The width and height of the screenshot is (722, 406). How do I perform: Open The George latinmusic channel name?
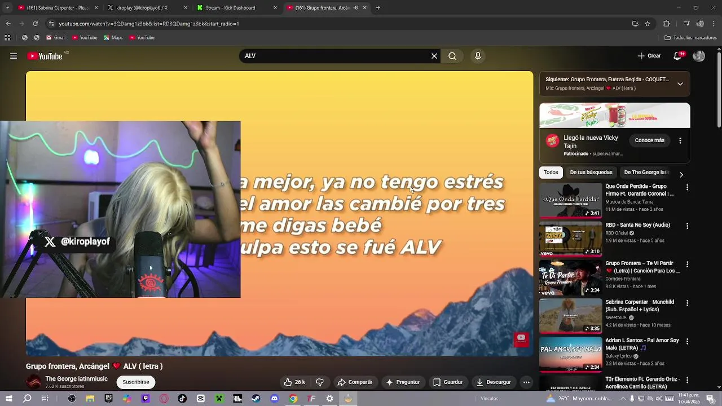(x=76, y=379)
